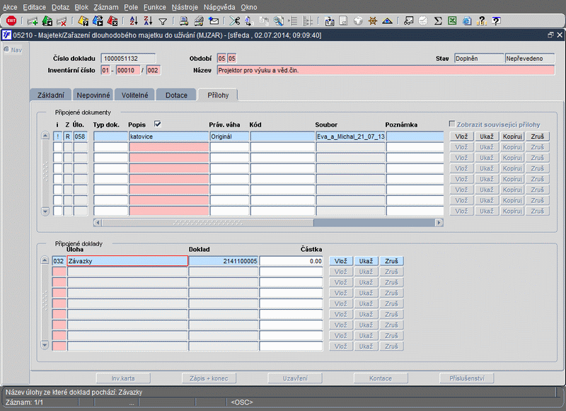Toggle the checkbox next to Popis
566x411 pixels.
click(x=158, y=124)
